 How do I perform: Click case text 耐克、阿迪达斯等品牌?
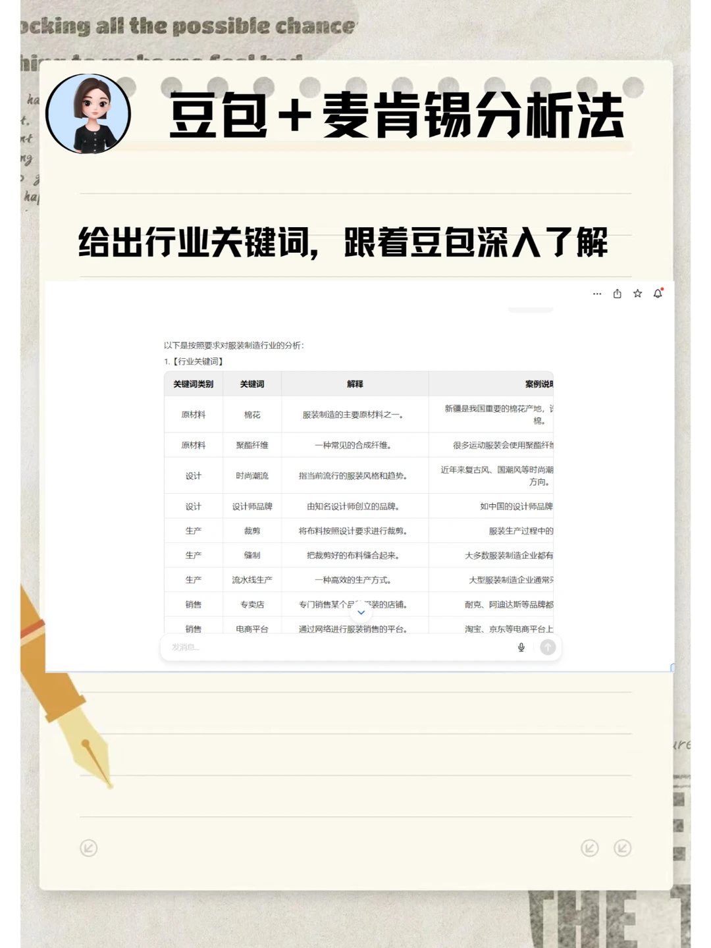tap(505, 604)
